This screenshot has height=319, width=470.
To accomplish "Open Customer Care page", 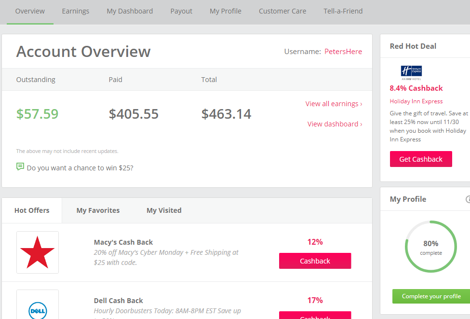I will pyautogui.click(x=282, y=12).
